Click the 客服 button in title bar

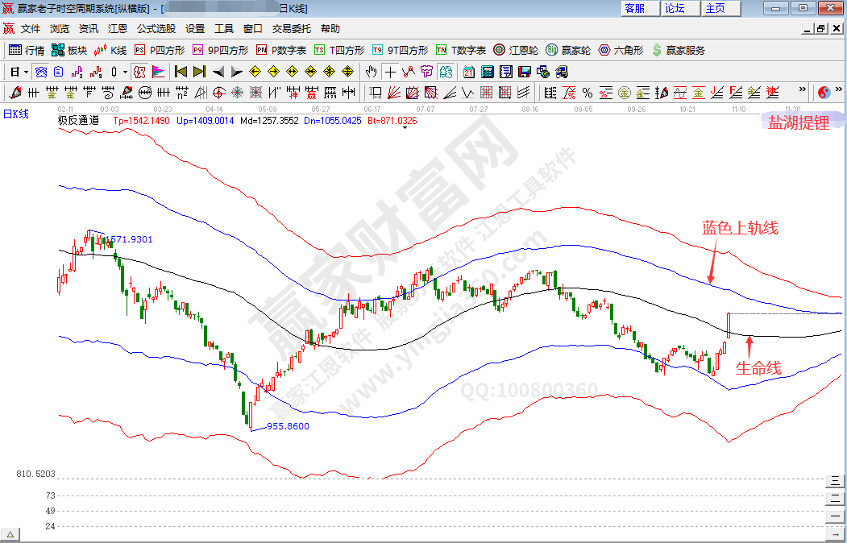click(x=634, y=8)
